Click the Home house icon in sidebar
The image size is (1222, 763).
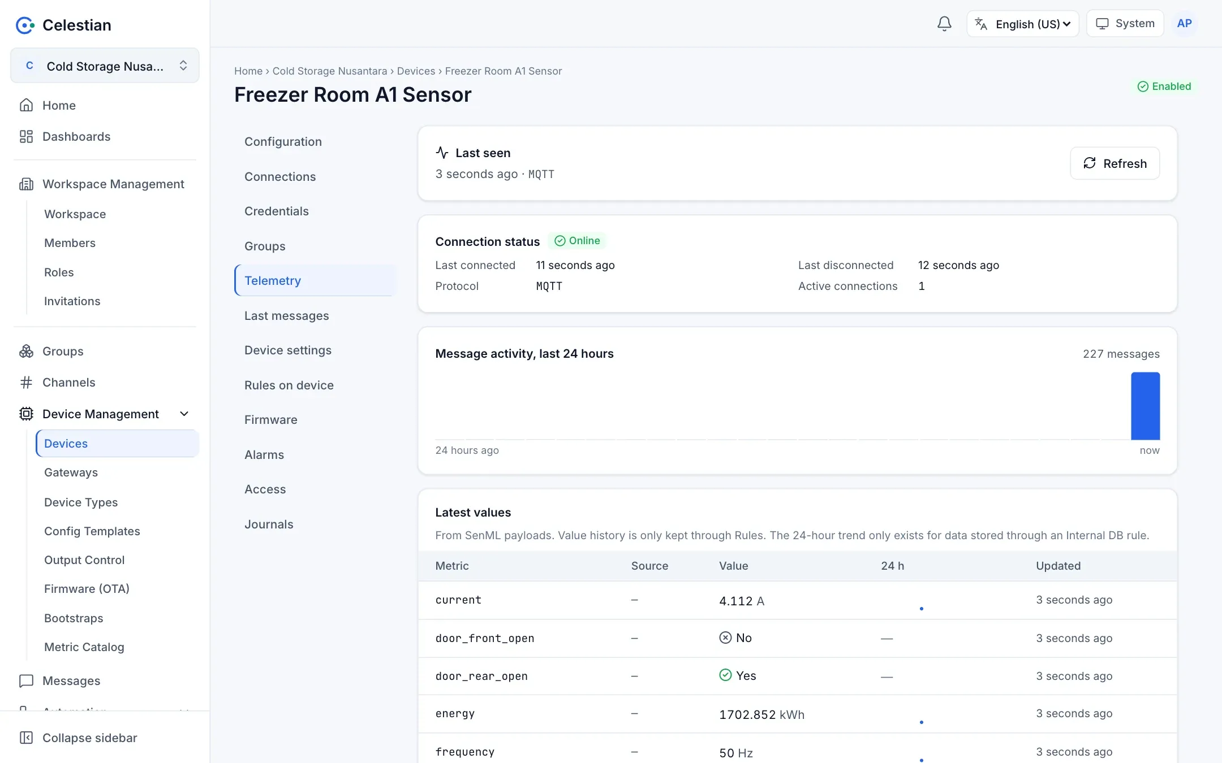26,105
